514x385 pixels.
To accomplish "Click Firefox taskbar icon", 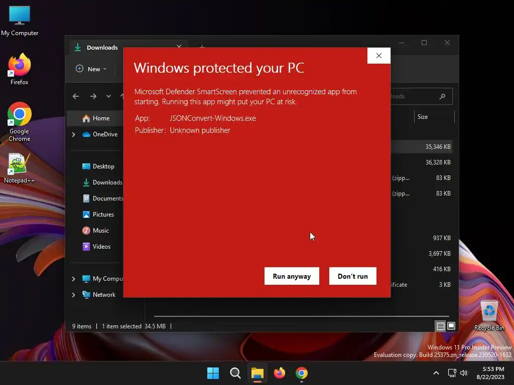I will [279, 373].
